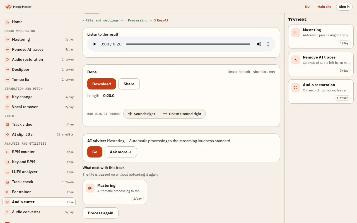
Task: Open Remove AI traces Try next card
Action: 321,64
